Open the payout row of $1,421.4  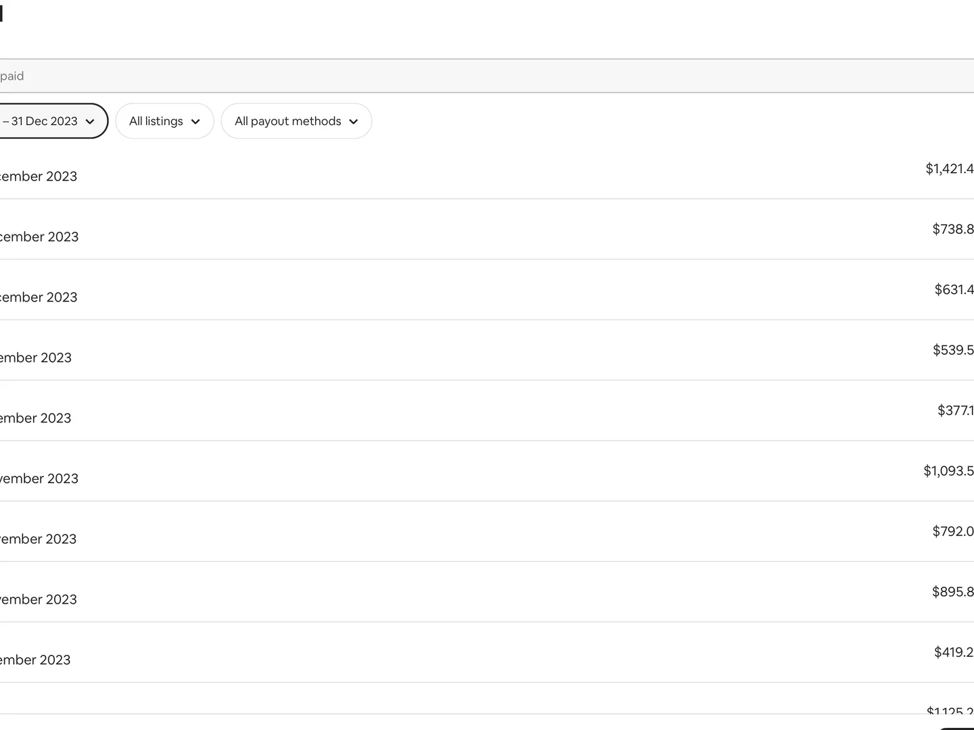[x=949, y=169]
